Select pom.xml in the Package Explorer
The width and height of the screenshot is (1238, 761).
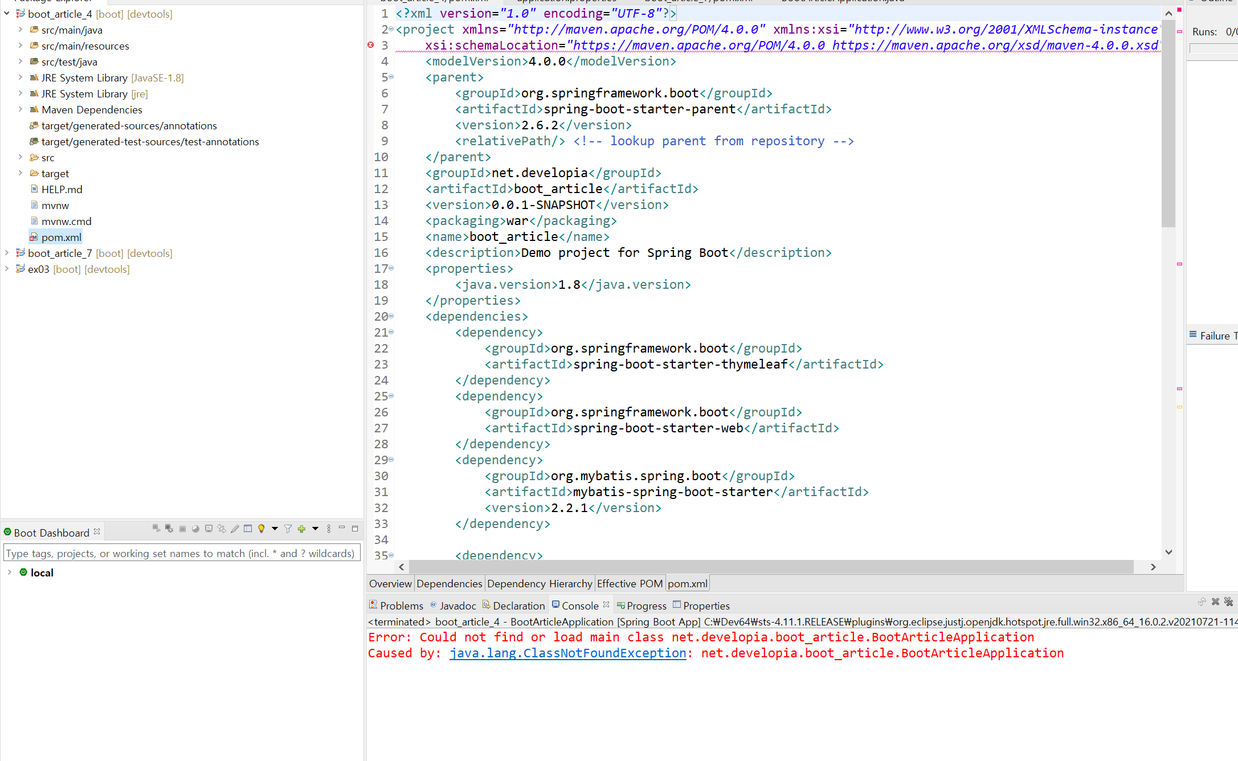(61, 237)
